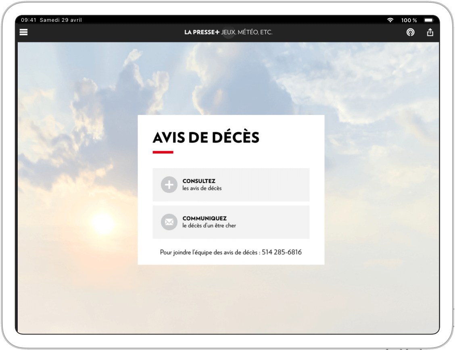
Task: Click 'Pour joindre l'équipe des avis' text
Action: [210, 252]
